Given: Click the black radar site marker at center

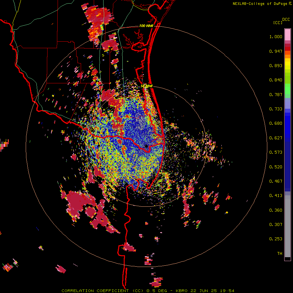Looking at the screenshot, I should click(x=146, y=146).
